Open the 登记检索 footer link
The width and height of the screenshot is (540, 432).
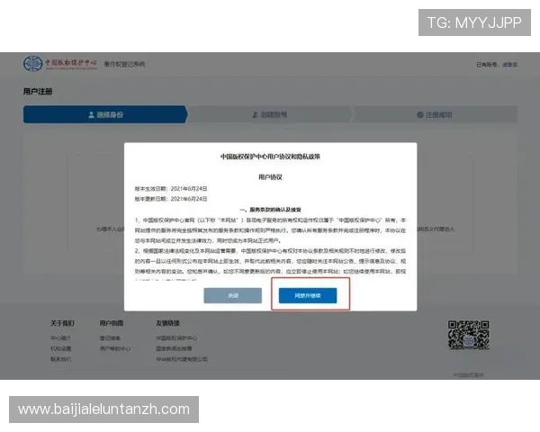coord(110,338)
